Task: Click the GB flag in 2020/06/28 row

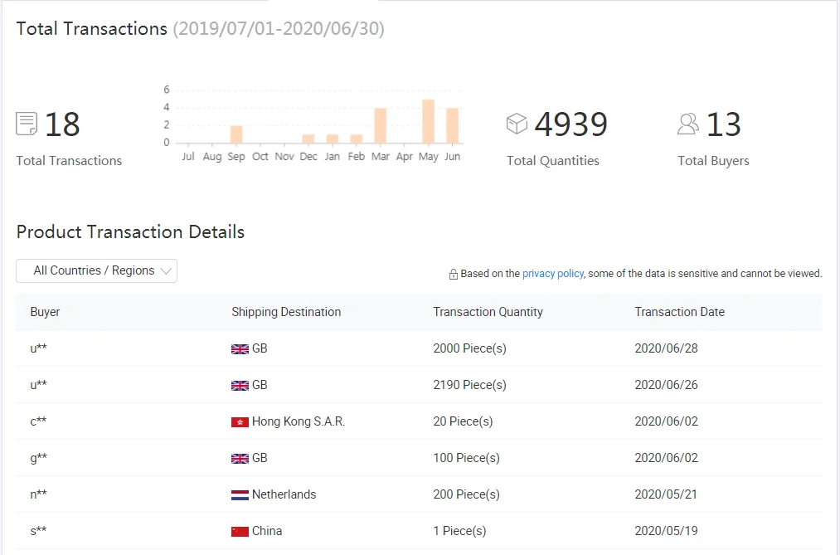Action: 240,349
